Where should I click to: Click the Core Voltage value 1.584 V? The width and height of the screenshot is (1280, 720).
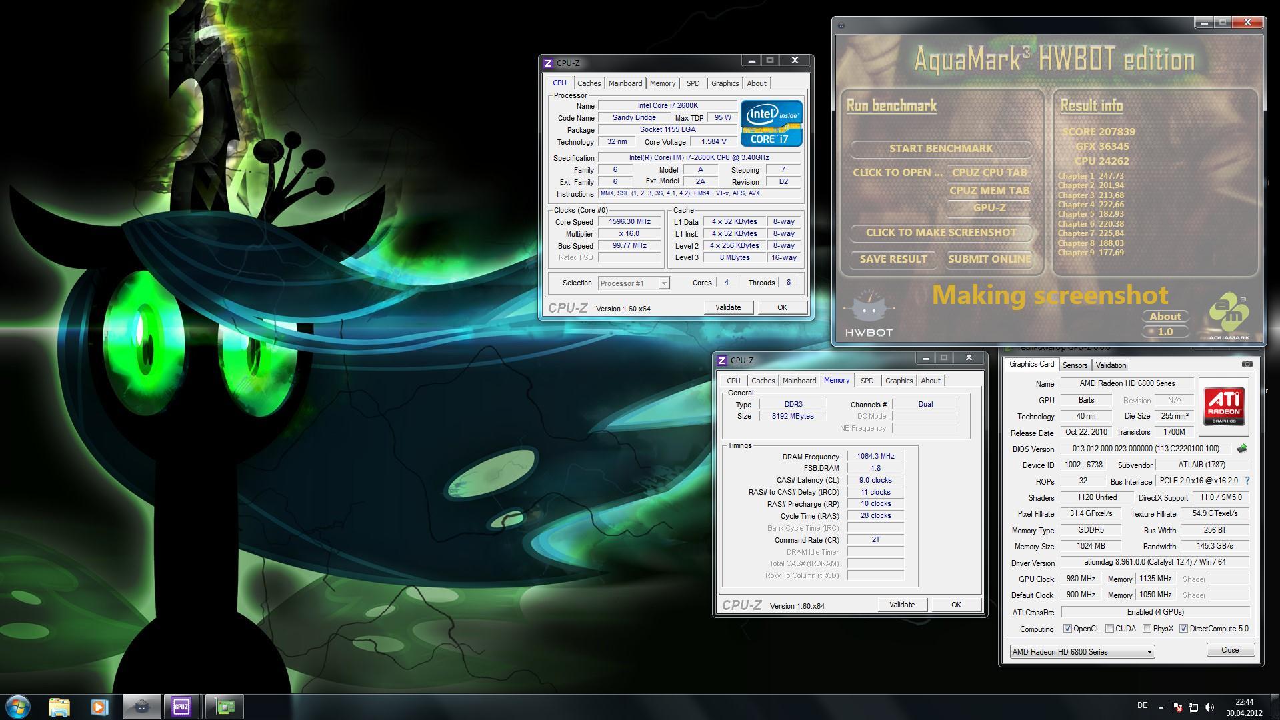point(713,142)
